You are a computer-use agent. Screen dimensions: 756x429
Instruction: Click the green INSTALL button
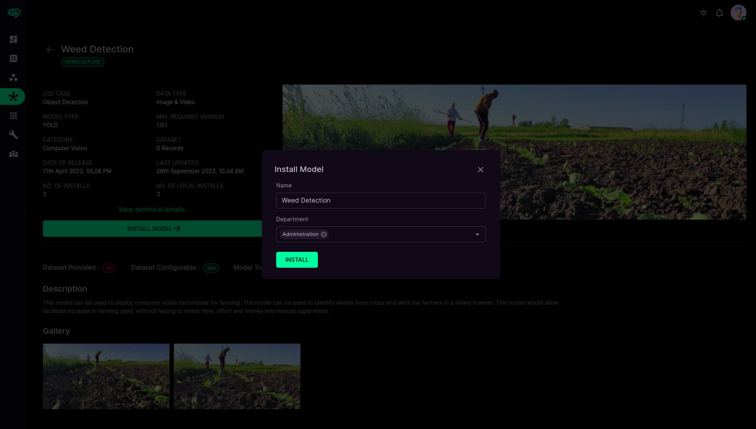point(297,260)
